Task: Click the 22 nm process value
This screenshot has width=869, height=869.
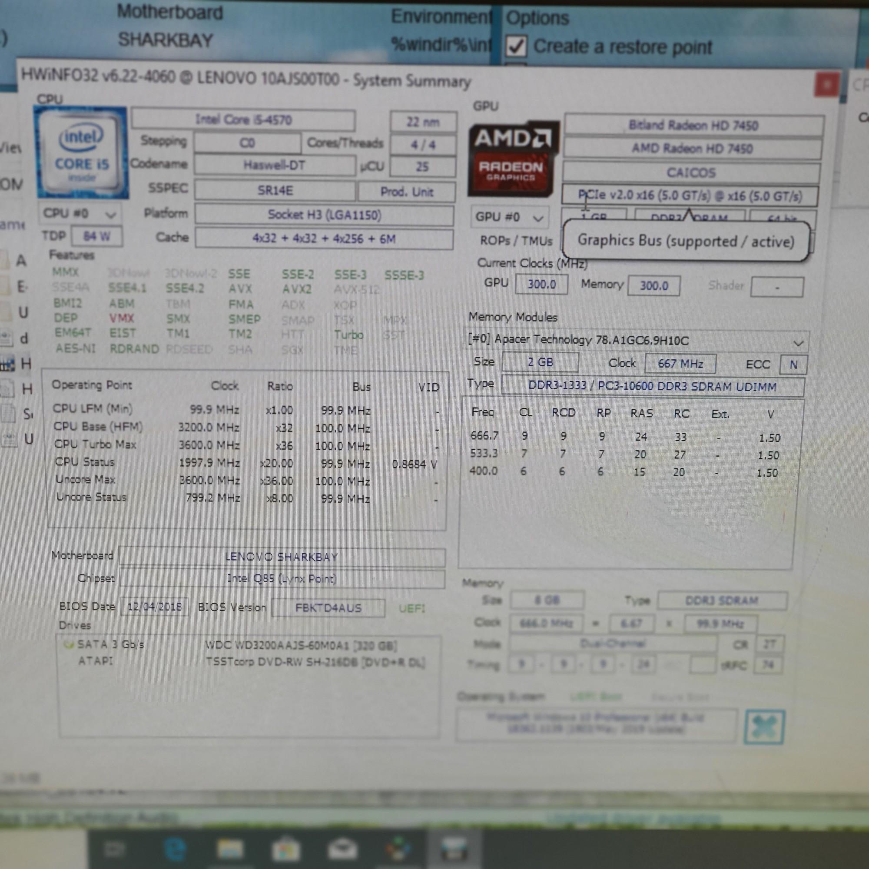Action: (423, 122)
